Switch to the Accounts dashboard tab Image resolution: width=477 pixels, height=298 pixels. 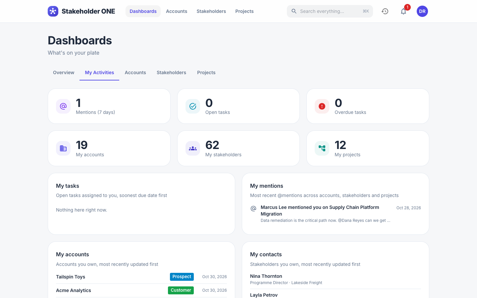135,73
